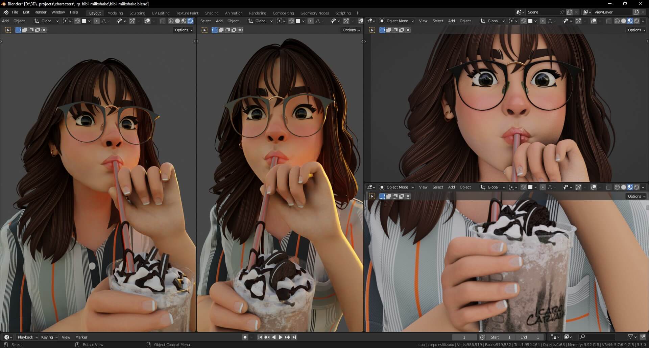649x348 pixels.
Task: Expand Options dropdown in middle viewport
Action: pyautogui.click(x=351, y=30)
